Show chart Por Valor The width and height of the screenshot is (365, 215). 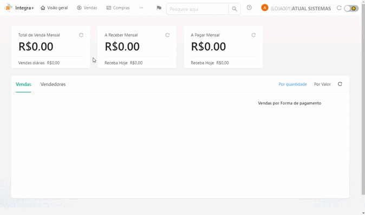click(x=322, y=84)
